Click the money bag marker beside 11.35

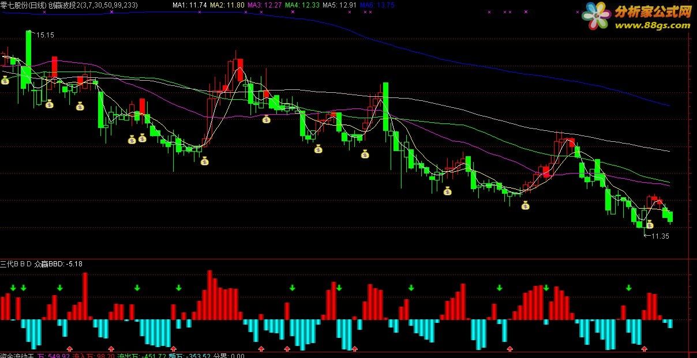[x=650, y=224]
